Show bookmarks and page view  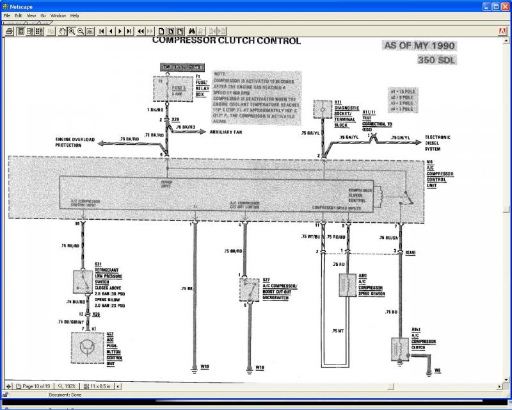pos(30,31)
